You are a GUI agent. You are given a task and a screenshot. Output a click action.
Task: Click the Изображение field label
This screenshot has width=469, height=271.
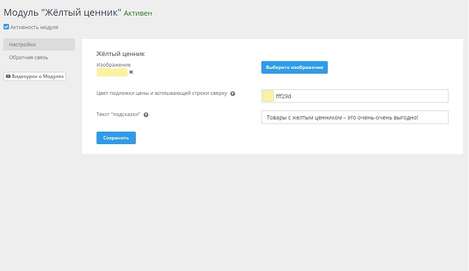(113, 65)
